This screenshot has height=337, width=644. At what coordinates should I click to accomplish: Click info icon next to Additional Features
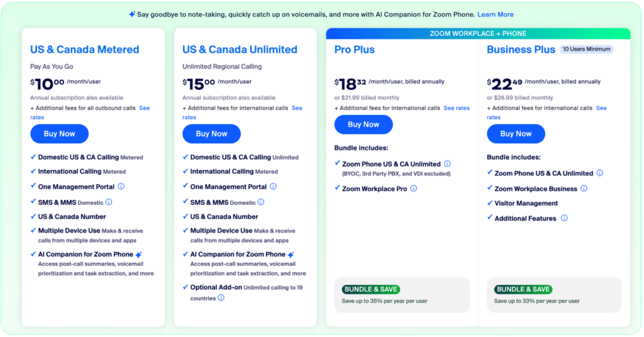click(564, 218)
